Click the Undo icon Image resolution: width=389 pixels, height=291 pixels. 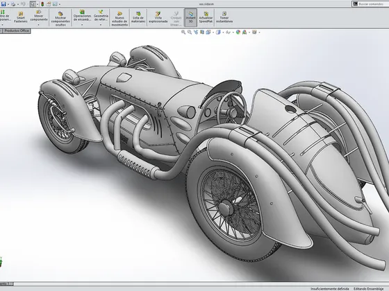coord(23,4)
